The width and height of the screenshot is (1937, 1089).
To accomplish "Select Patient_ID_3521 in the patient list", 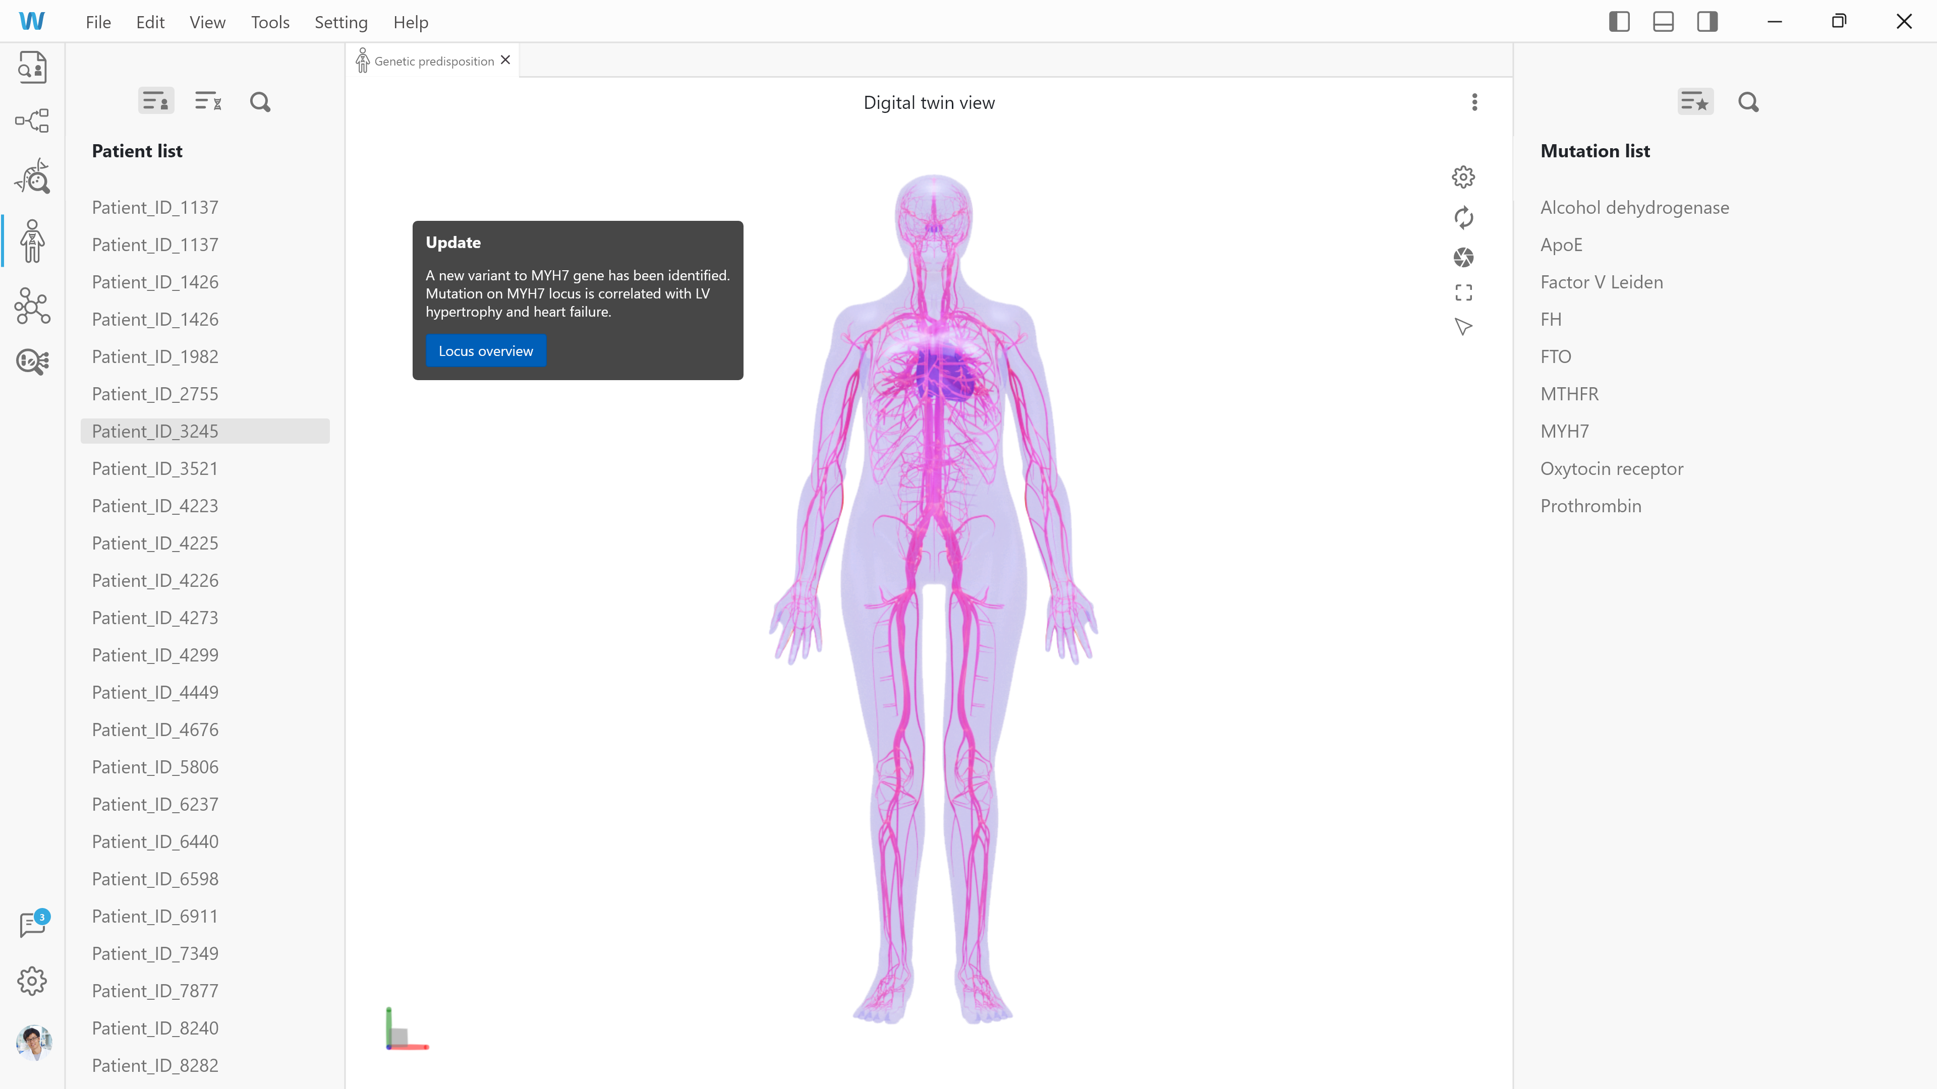I will [155, 468].
